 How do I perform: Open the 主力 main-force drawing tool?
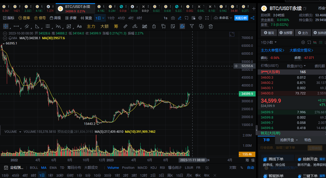(x=91, y=26)
